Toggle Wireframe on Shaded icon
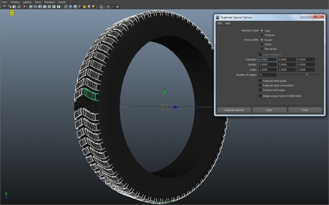329x205 pixels. (x=75, y=7)
